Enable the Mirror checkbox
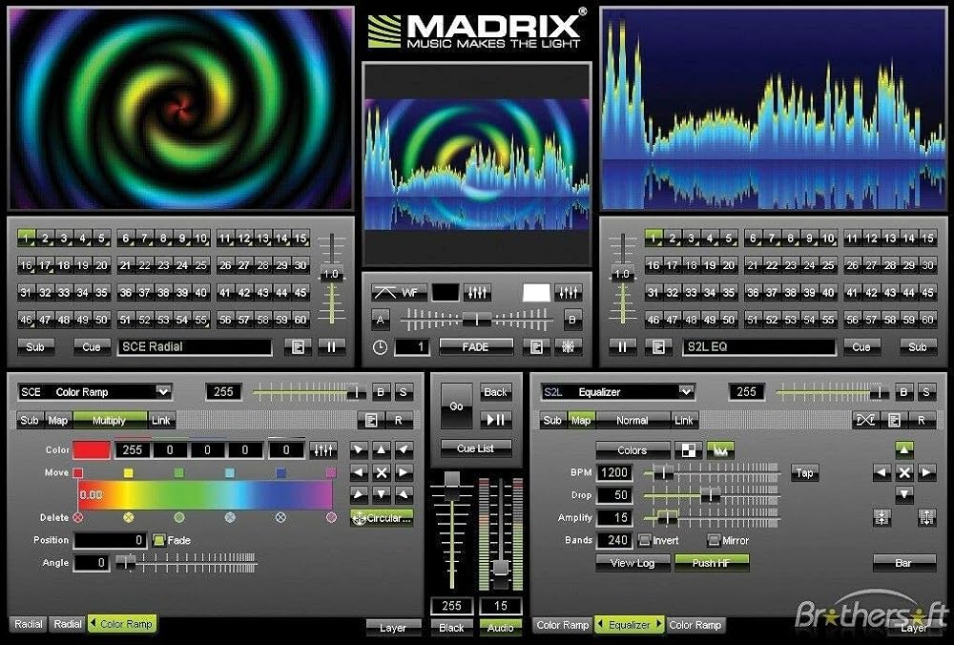Viewport: 954px width, 645px height. point(714,540)
